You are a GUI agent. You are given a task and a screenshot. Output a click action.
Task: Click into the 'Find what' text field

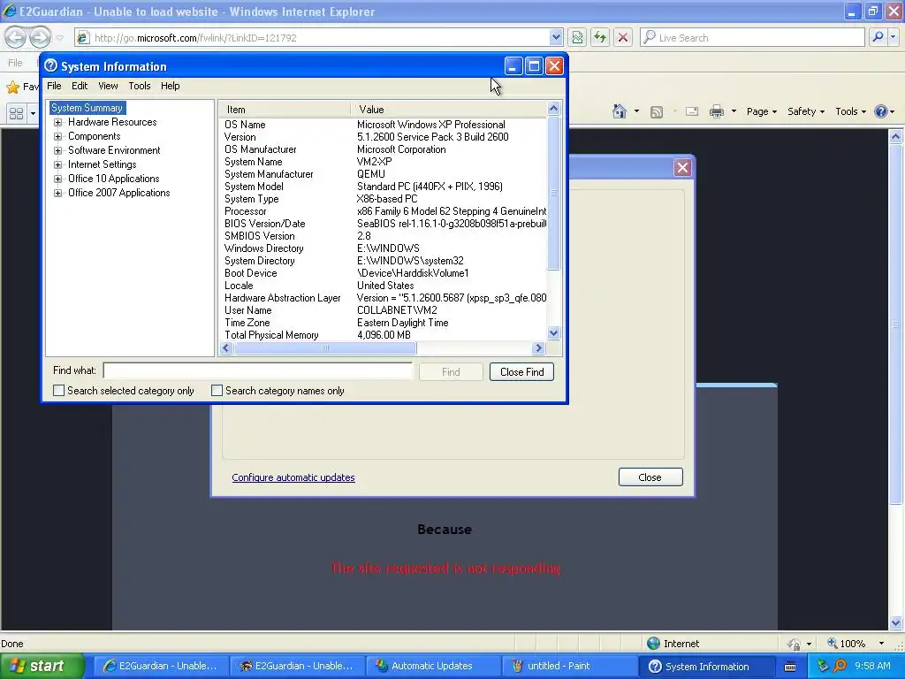258,370
